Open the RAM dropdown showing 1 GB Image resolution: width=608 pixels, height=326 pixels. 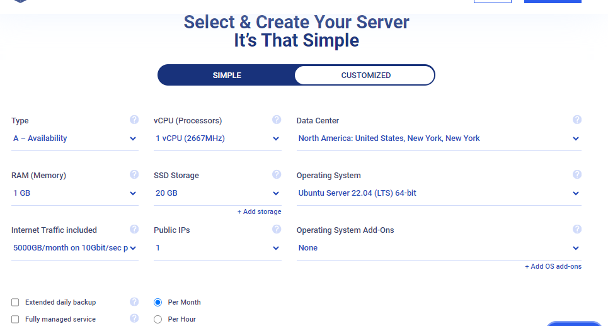(75, 193)
